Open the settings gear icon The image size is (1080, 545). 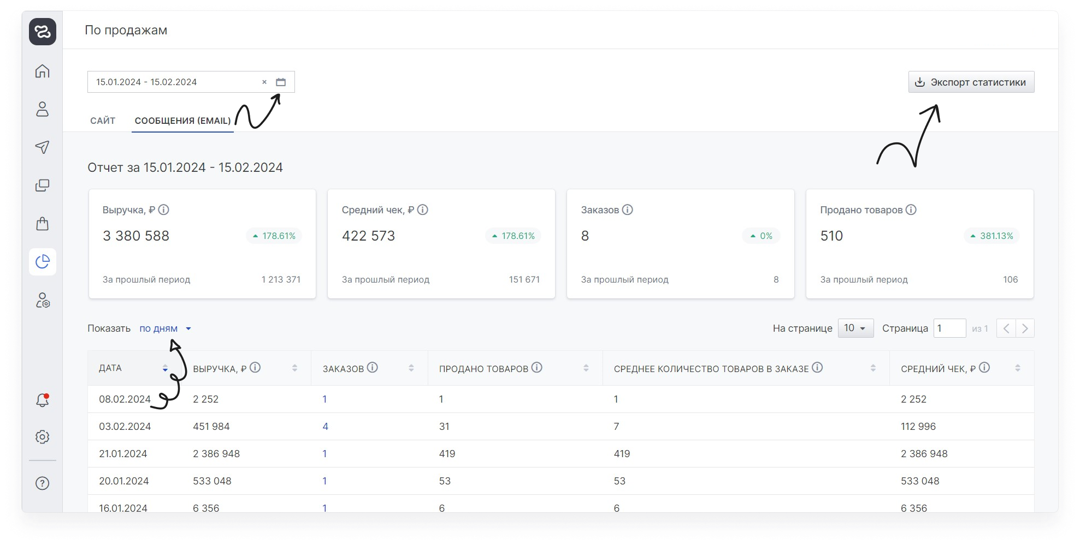coord(43,437)
